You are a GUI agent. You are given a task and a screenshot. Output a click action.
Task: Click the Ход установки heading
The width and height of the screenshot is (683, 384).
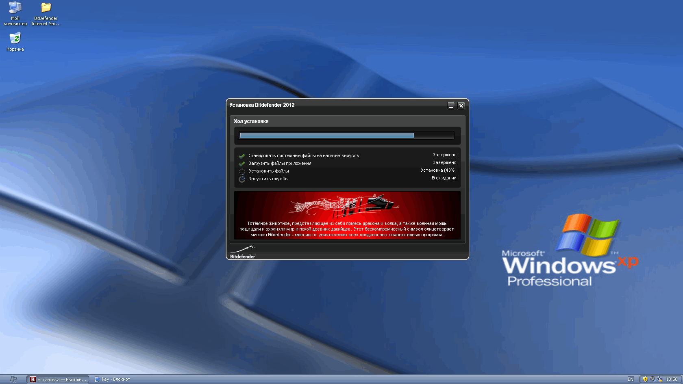point(251,121)
